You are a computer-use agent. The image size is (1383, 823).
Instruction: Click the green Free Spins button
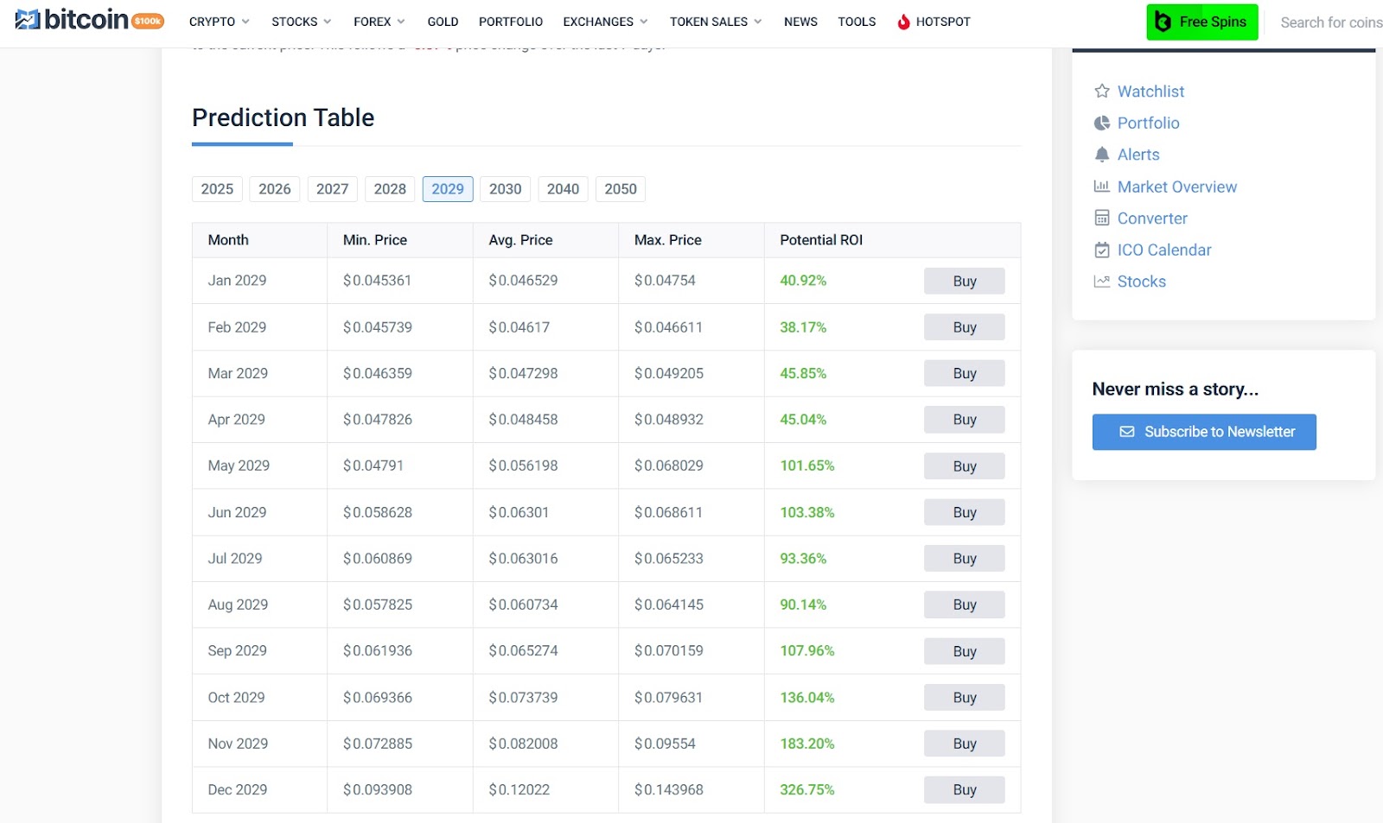pyautogui.click(x=1201, y=22)
